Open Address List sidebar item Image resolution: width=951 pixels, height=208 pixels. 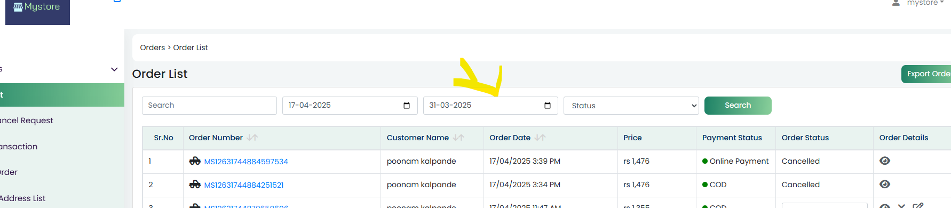point(23,198)
